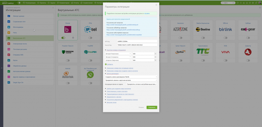Open Отчеты menu

75,3
